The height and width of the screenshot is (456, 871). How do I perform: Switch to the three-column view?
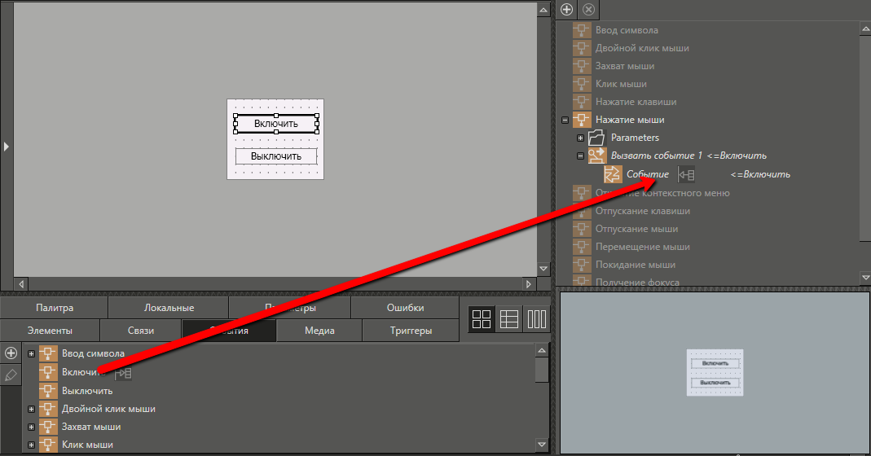(x=536, y=319)
